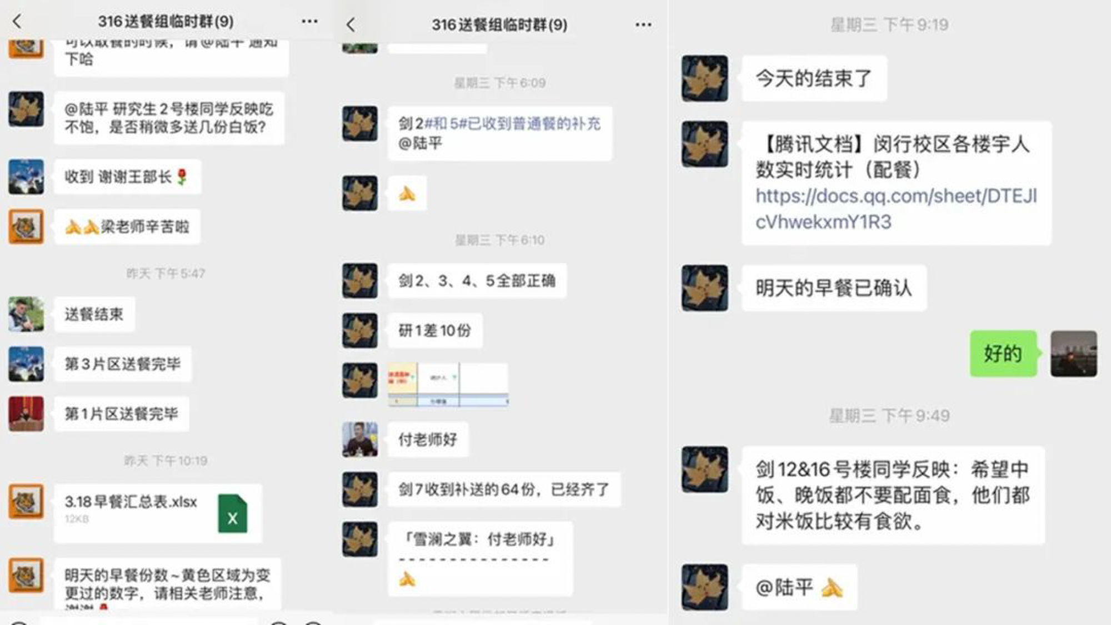Tap back arrow in left chat header
1111x625 pixels.
click(x=17, y=22)
